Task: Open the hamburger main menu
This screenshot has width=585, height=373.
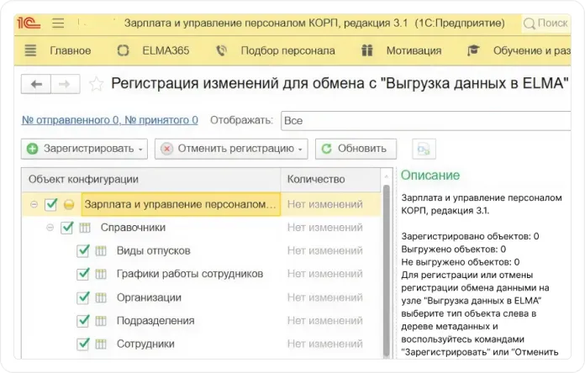Action: [x=58, y=23]
